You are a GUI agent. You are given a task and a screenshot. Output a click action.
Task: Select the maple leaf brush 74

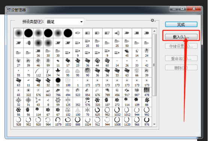point(58,72)
